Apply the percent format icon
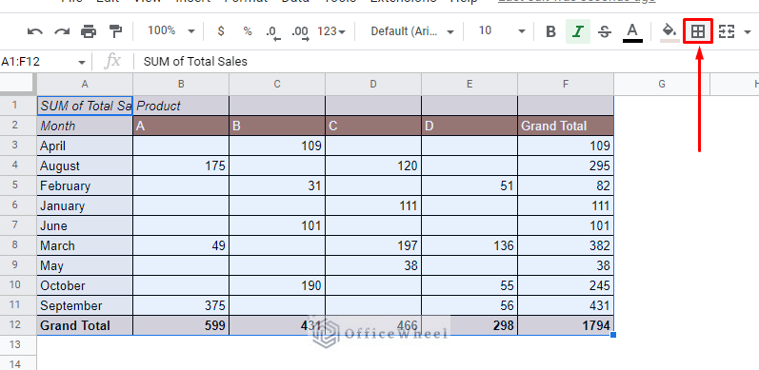Image resolution: width=759 pixels, height=370 pixels. pyautogui.click(x=248, y=31)
